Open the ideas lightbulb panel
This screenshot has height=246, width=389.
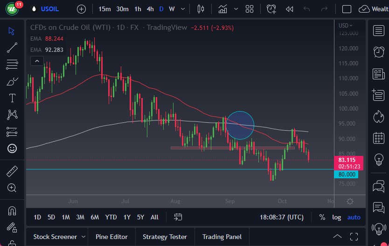click(379, 160)
